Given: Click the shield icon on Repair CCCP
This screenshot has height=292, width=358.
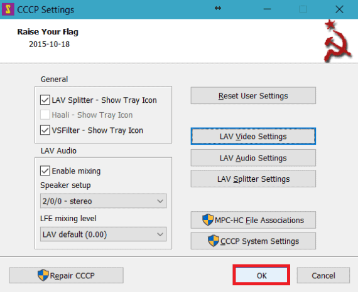Looking at the screenshot, I should (43, 275).
